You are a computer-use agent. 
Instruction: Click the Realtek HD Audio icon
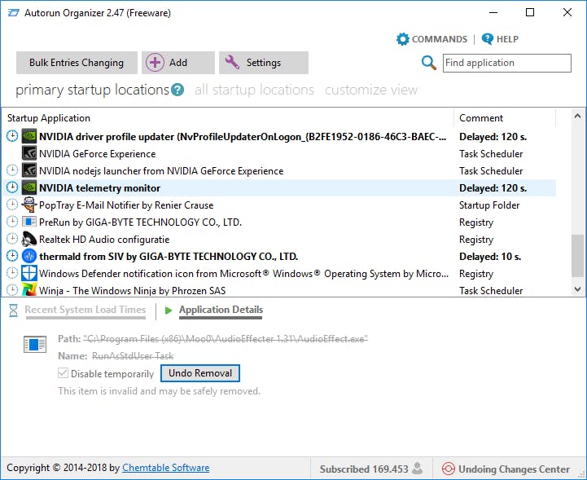29,240
